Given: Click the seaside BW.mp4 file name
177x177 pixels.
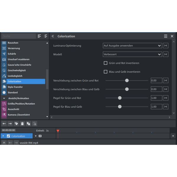Looking at the screenshot, I should tap(29, 143).
